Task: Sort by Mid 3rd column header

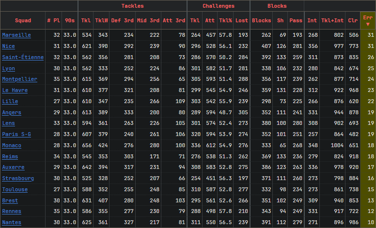Action: [148, 21]
